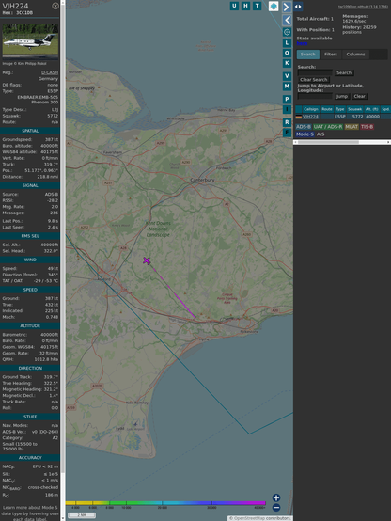Open the stats available 'here' link
This screenshot has height=521, width=391.
pos(302,43)
